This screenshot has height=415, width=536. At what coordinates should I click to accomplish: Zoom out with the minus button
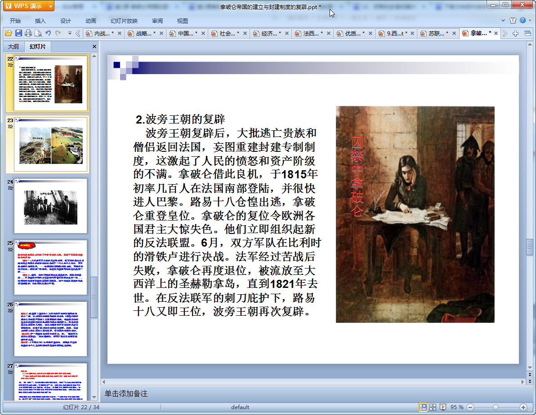click(470, 407)
